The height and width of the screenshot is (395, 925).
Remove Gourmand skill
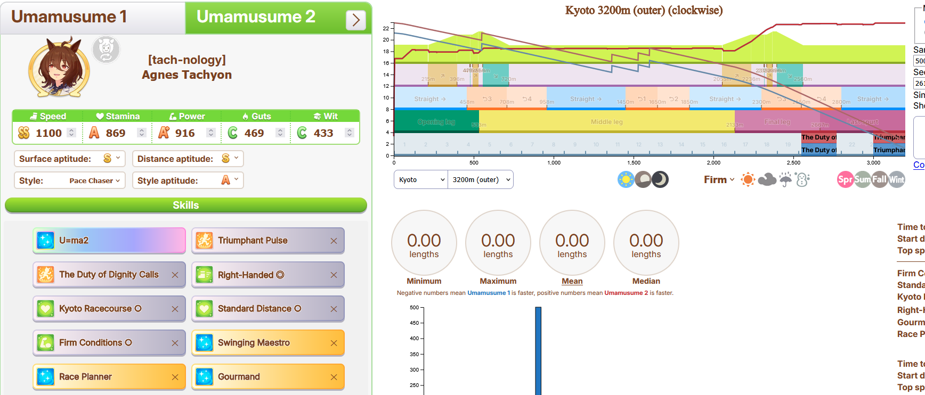click(x=334, y=377)
